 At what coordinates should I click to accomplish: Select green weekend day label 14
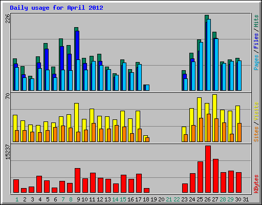115,199
